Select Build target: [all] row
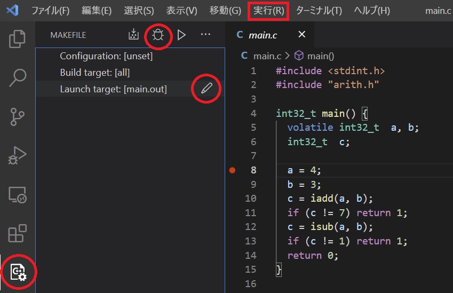Screen dimensions: 453x293 [130, 73]
